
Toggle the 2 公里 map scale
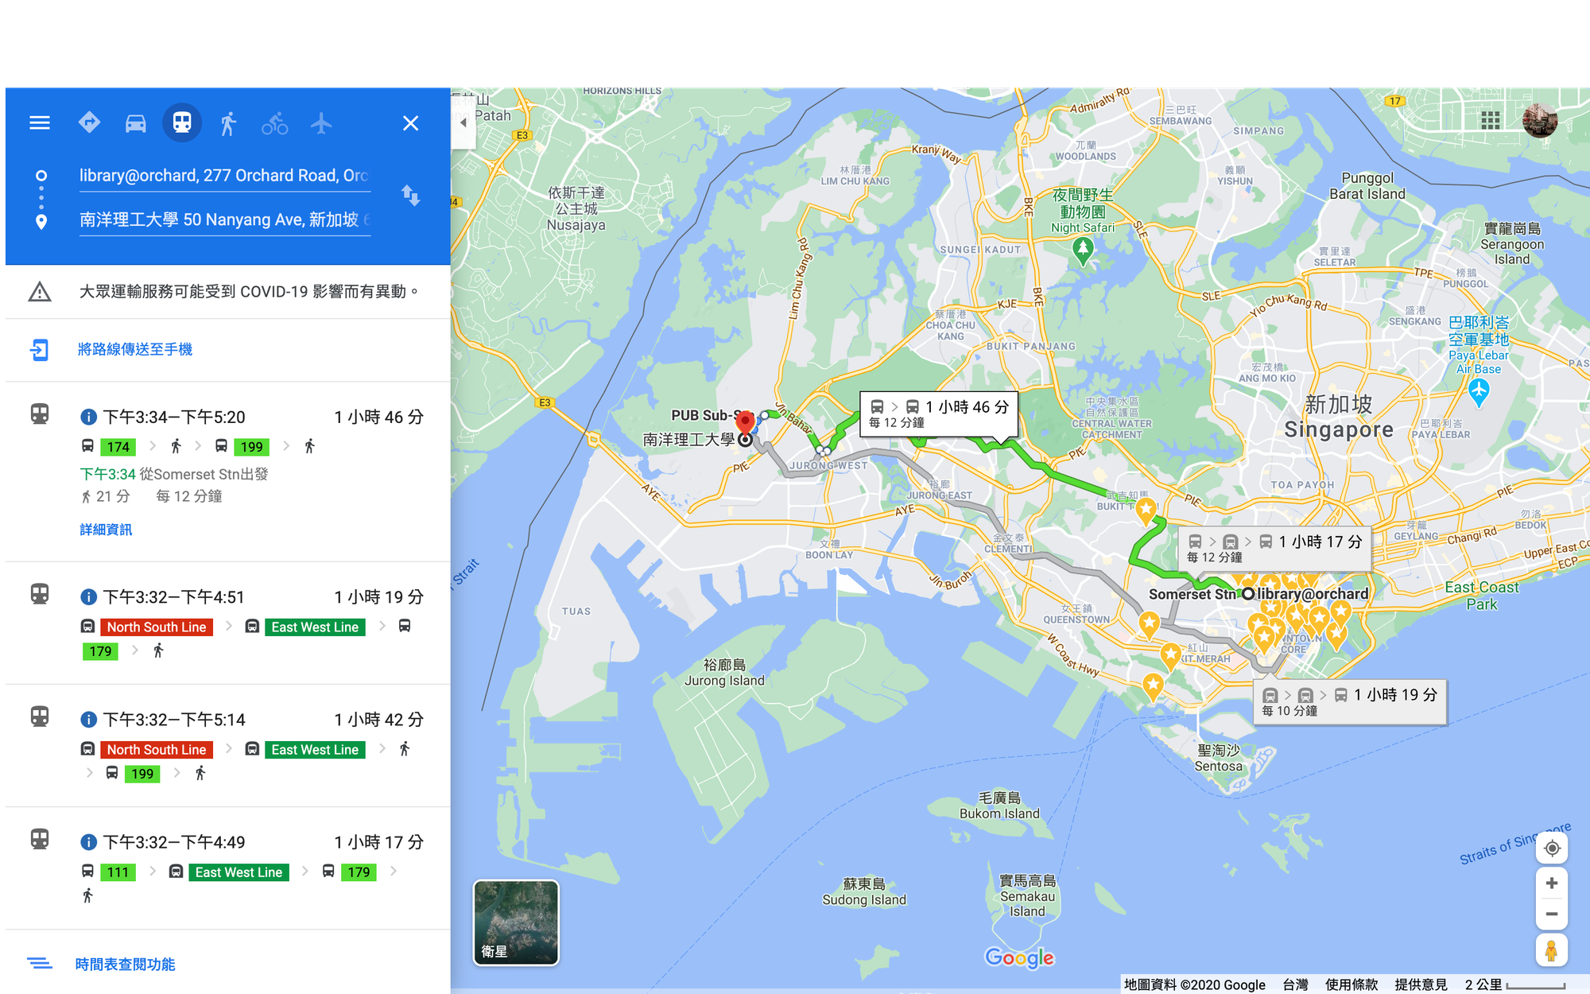coord(1515,984)
